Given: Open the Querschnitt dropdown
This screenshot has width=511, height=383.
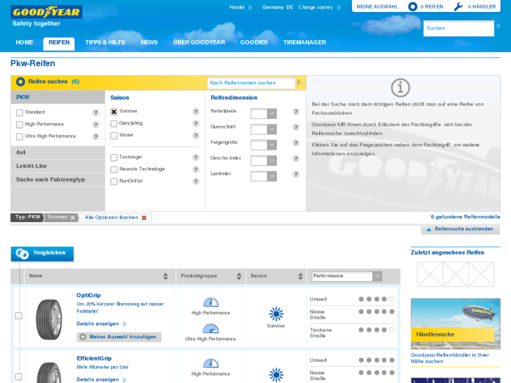Looking at the screenshot, I should pos(264,129).
